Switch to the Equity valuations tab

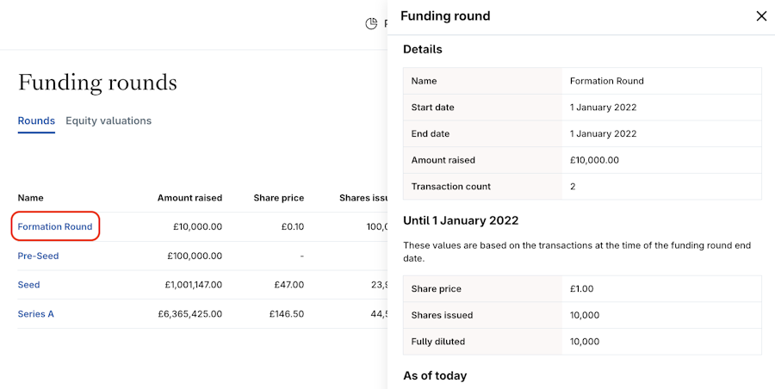(x=108, y=120)
